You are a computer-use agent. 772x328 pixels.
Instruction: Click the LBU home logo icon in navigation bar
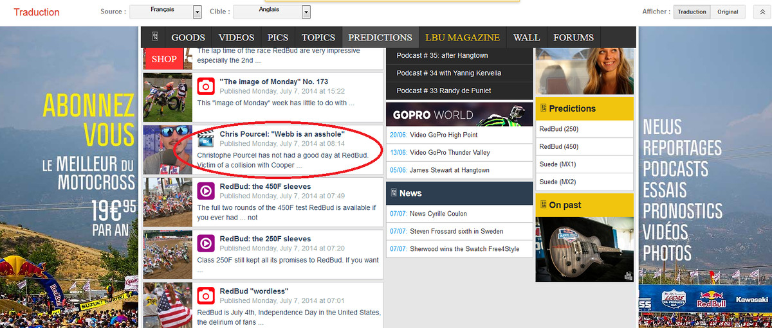click(x=154, y=37)
